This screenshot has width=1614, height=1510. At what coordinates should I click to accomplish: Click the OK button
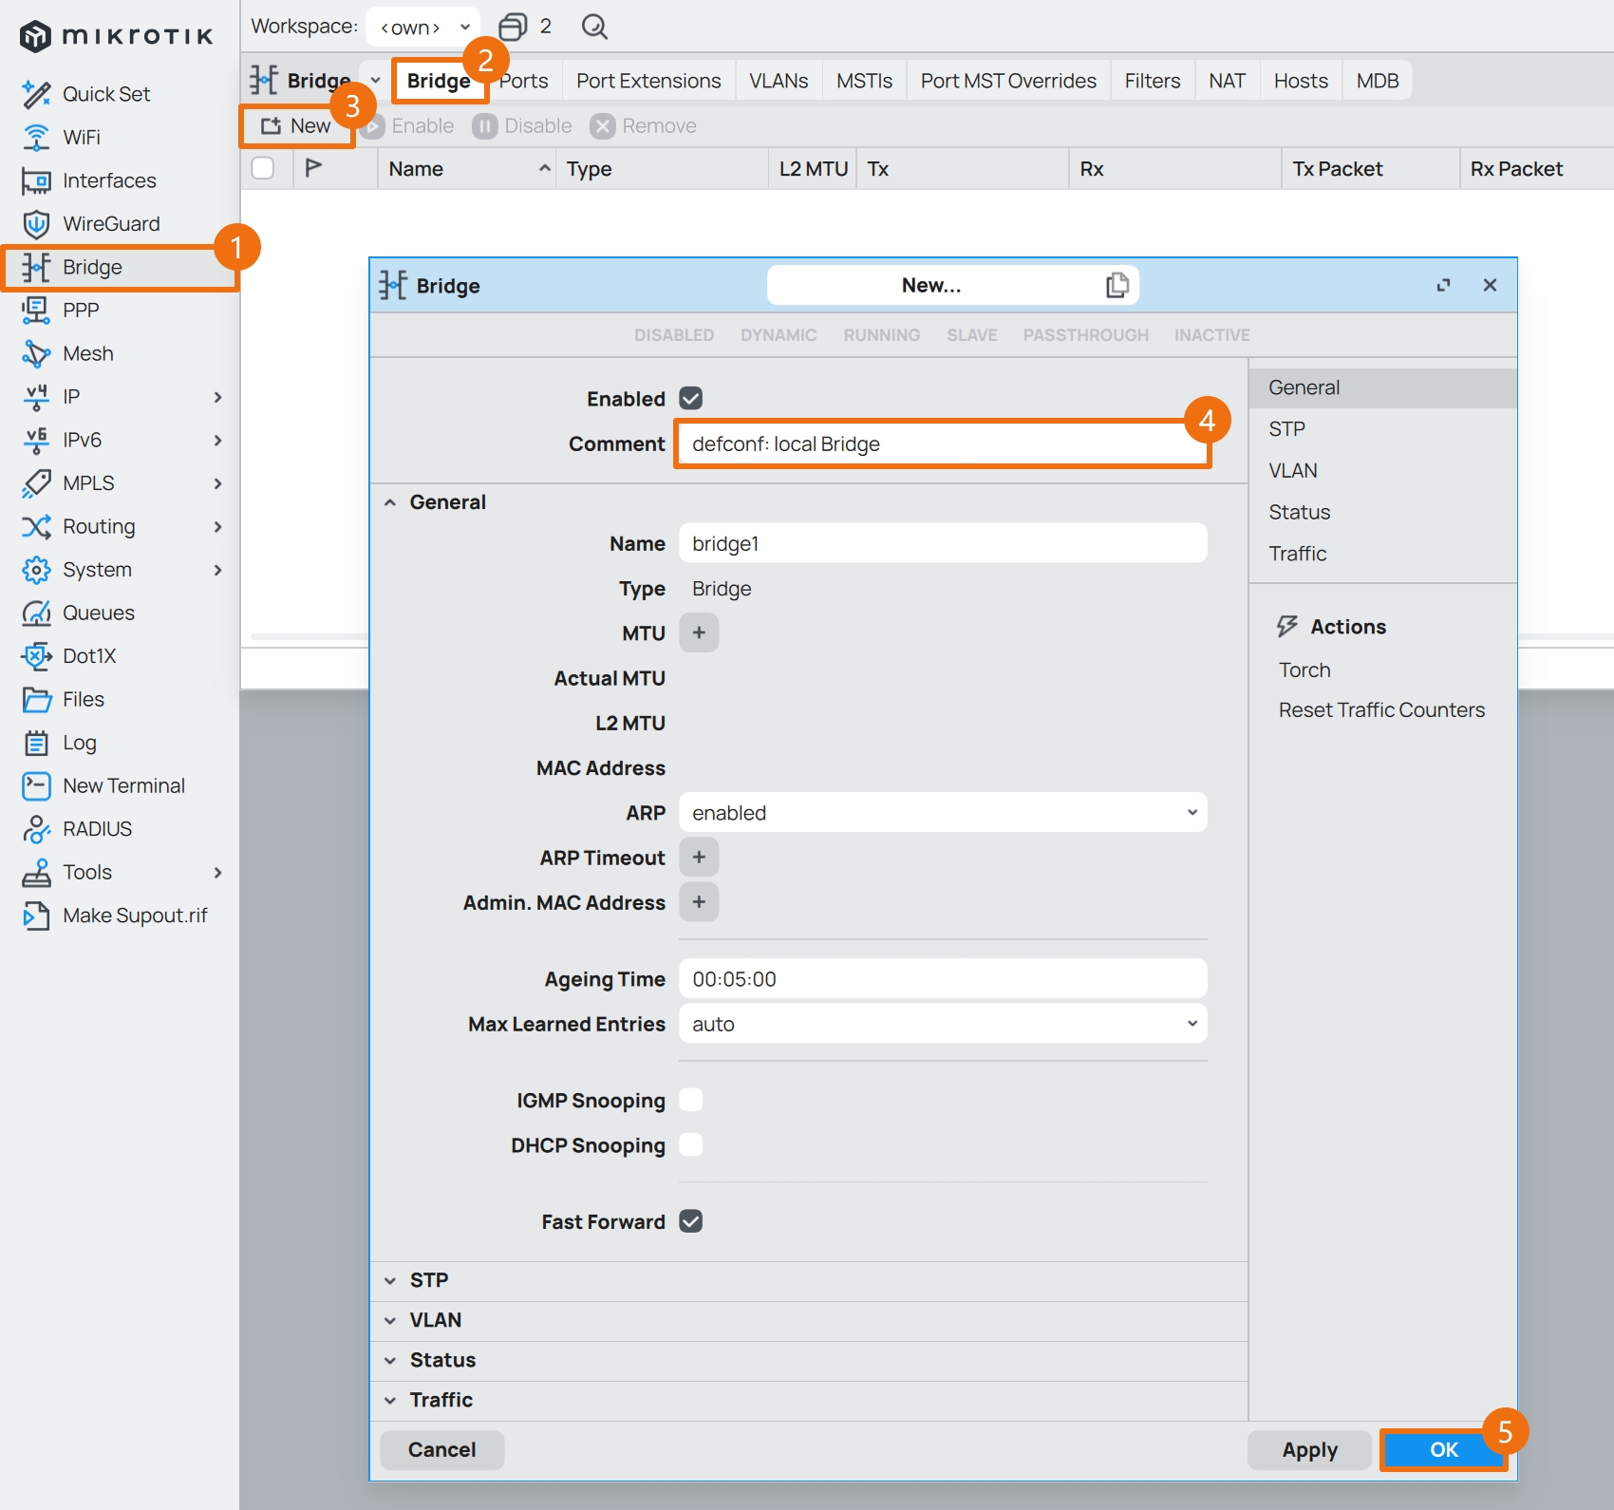1443,1450
